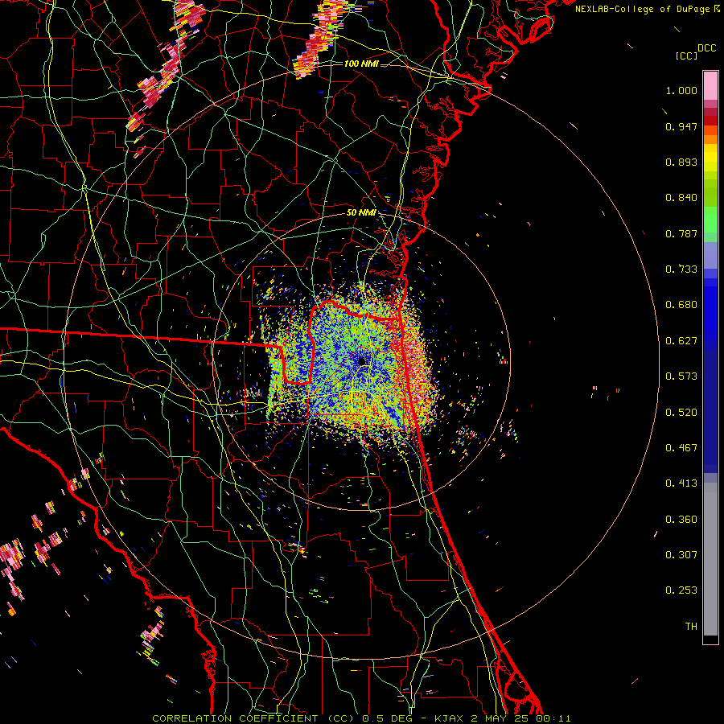The image size is (724, 724).
Task: Click the NEXLAB-College of DuPage title text
Action: pos(647,9)
